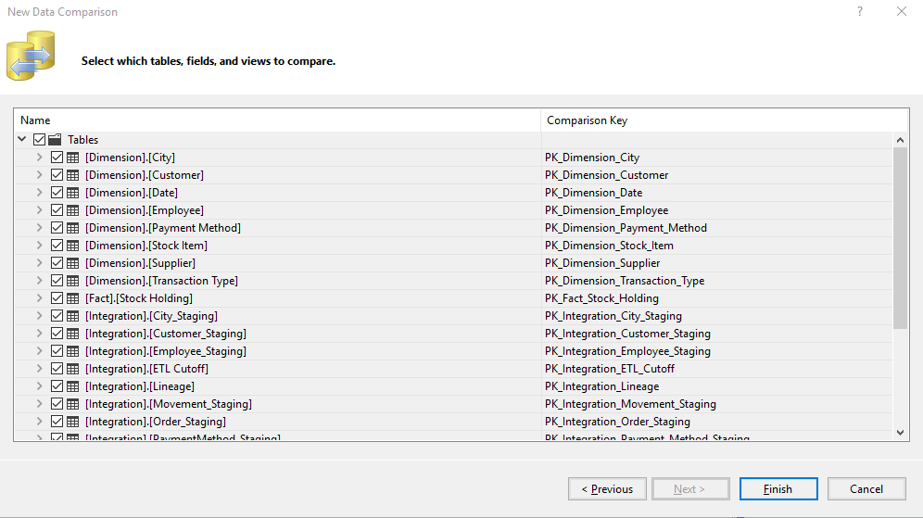
Task: Click the table icon for [Dimension].[Date]
Action: pyautogui.click(x=73, y=193)
